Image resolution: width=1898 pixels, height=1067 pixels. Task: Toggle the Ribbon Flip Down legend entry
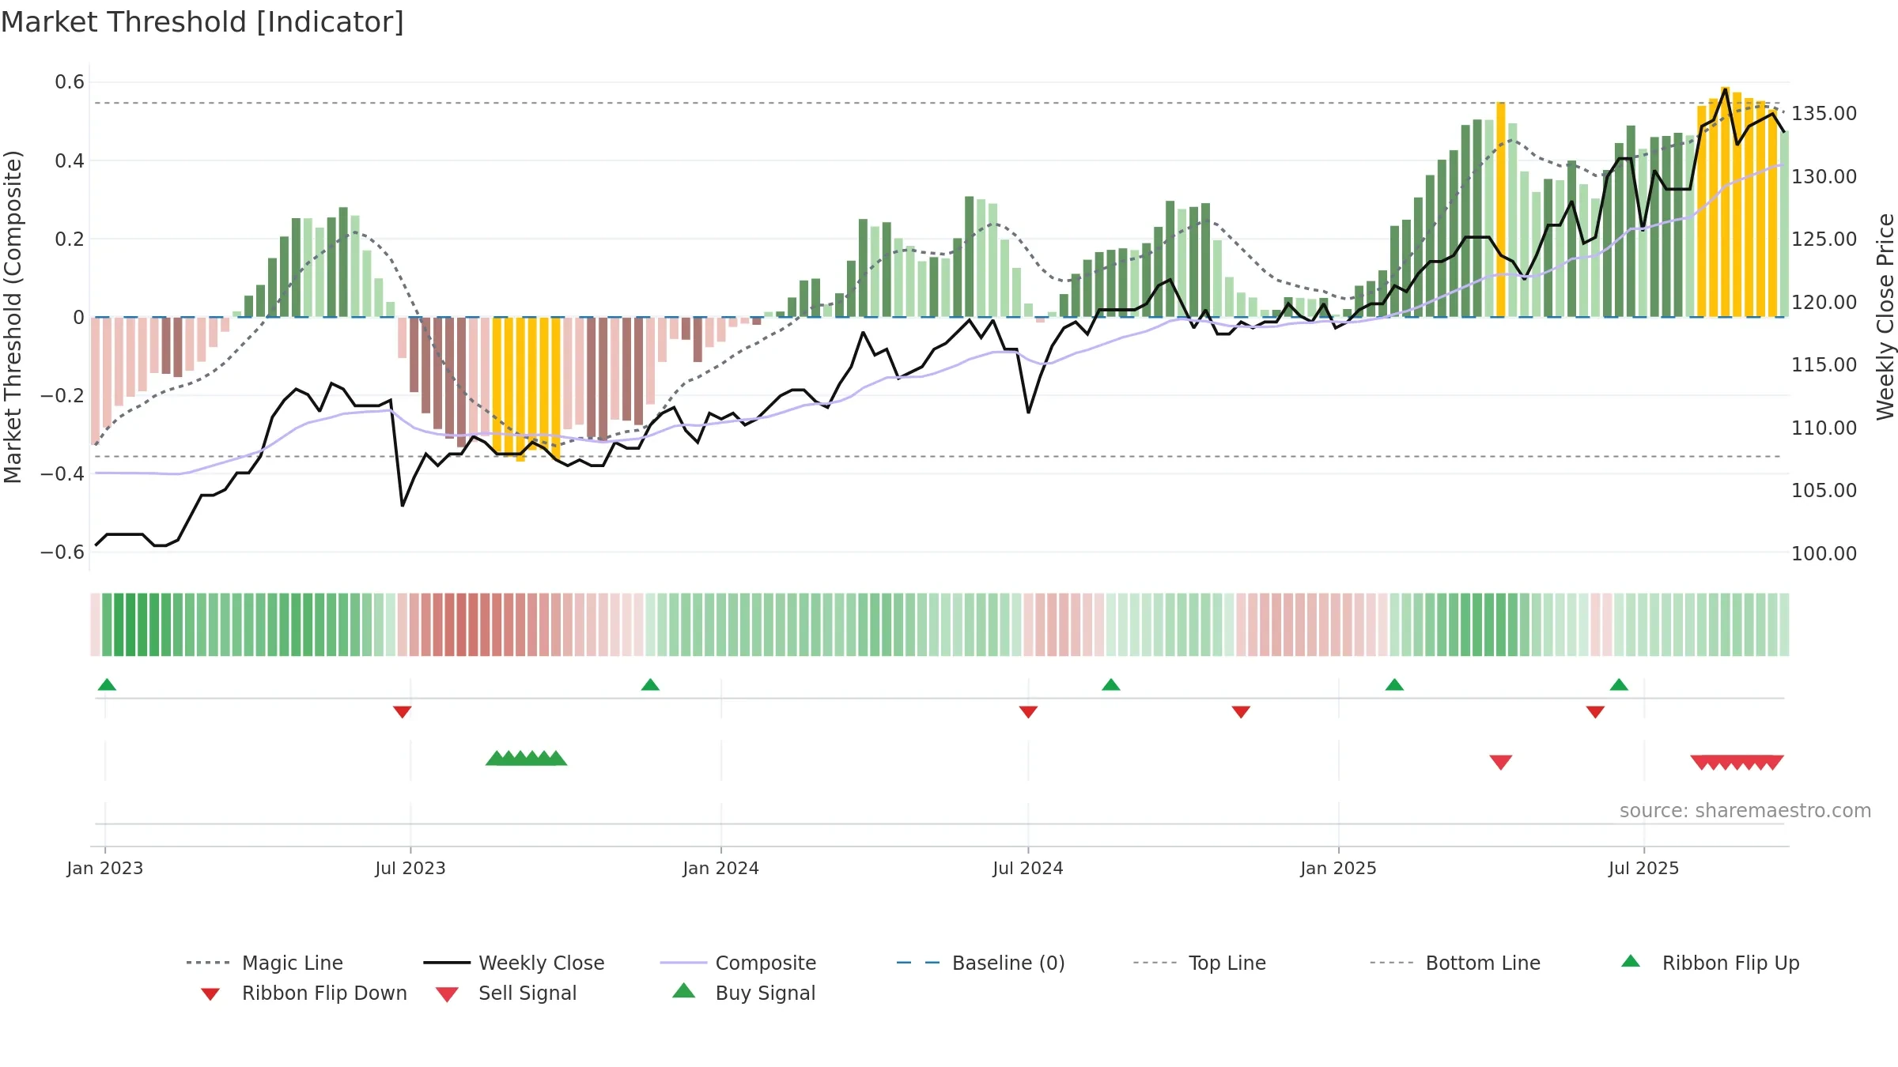[304, 993]
